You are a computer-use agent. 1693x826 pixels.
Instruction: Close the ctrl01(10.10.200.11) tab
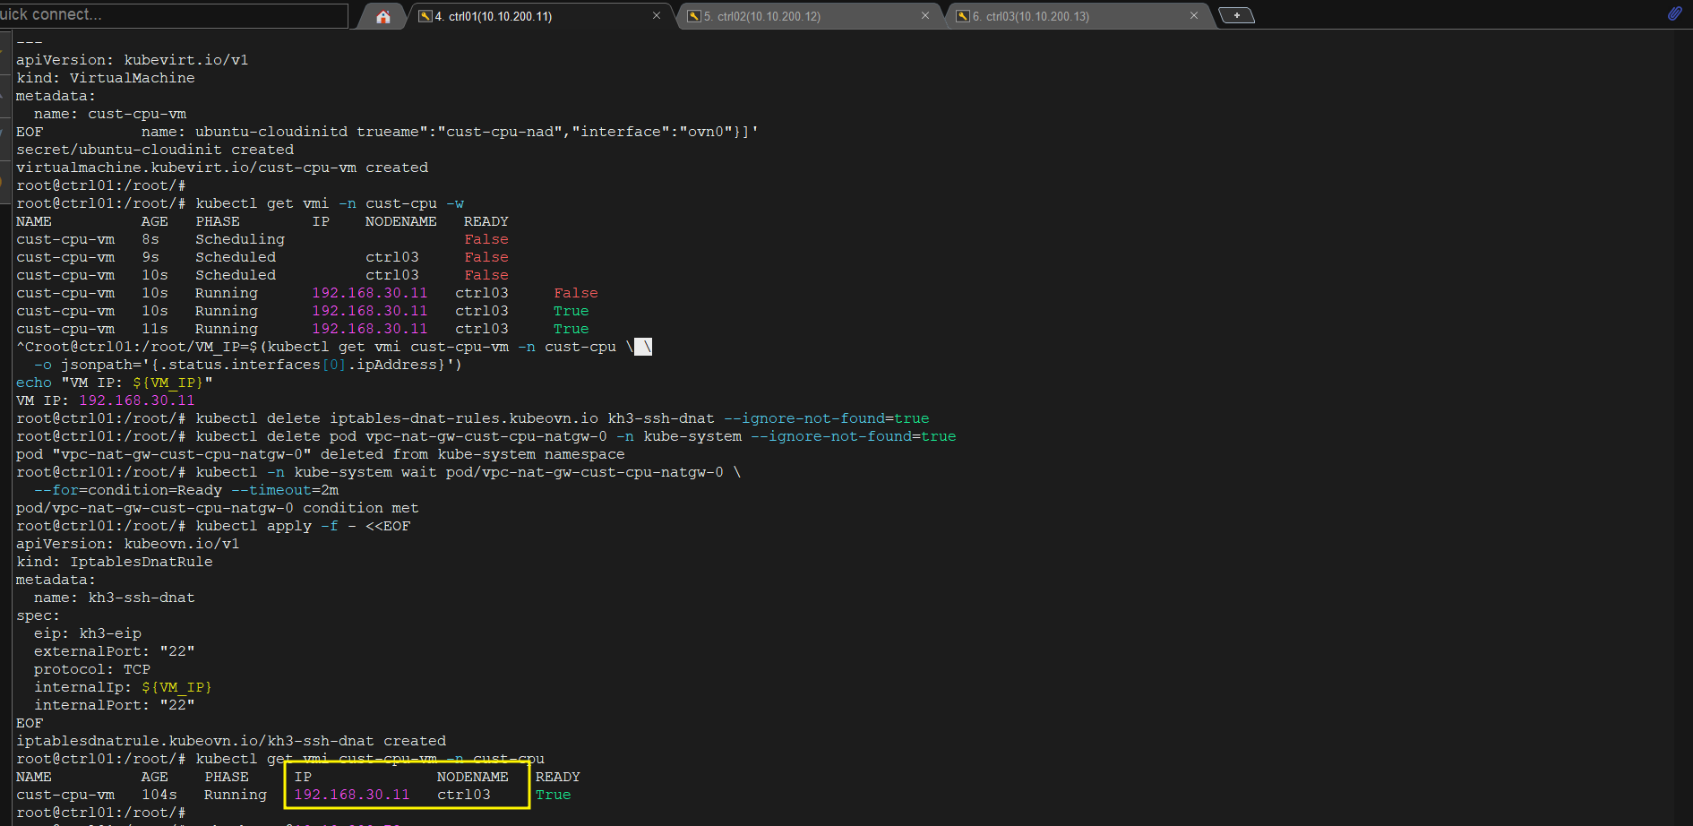point(657,16)
